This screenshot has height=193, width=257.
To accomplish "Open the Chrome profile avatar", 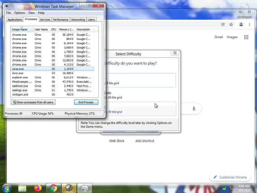I will point(241,24).
